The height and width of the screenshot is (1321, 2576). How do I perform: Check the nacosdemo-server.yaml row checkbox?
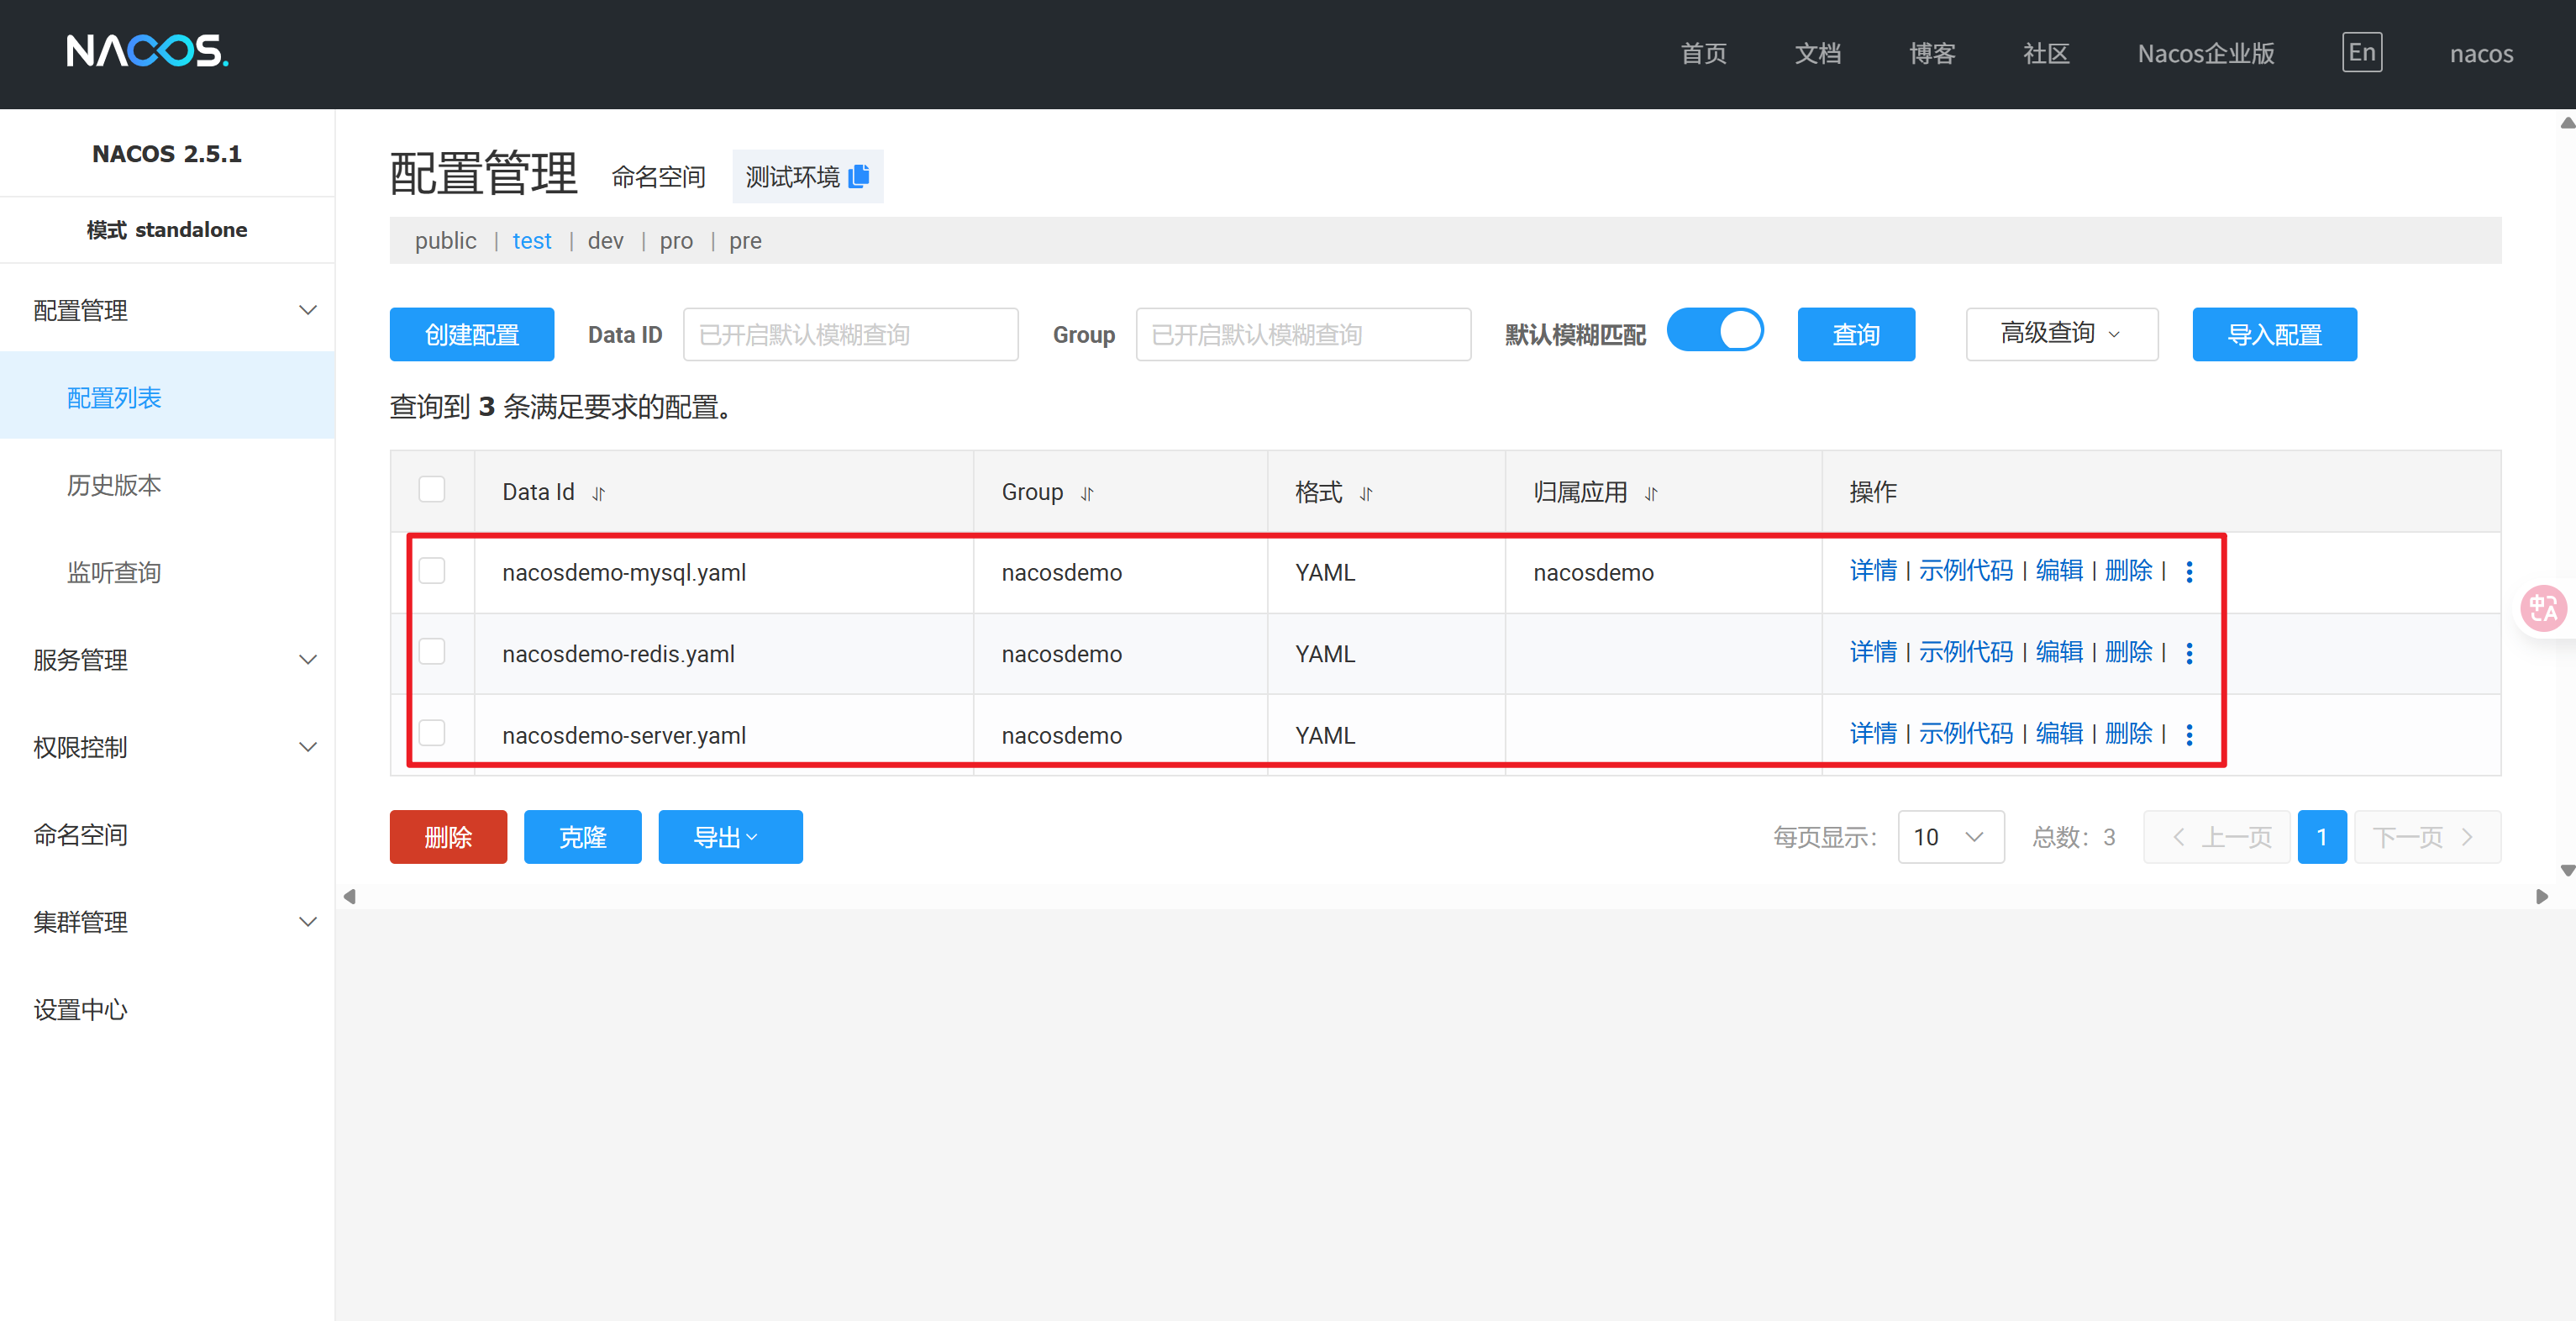tap(432, 733)
